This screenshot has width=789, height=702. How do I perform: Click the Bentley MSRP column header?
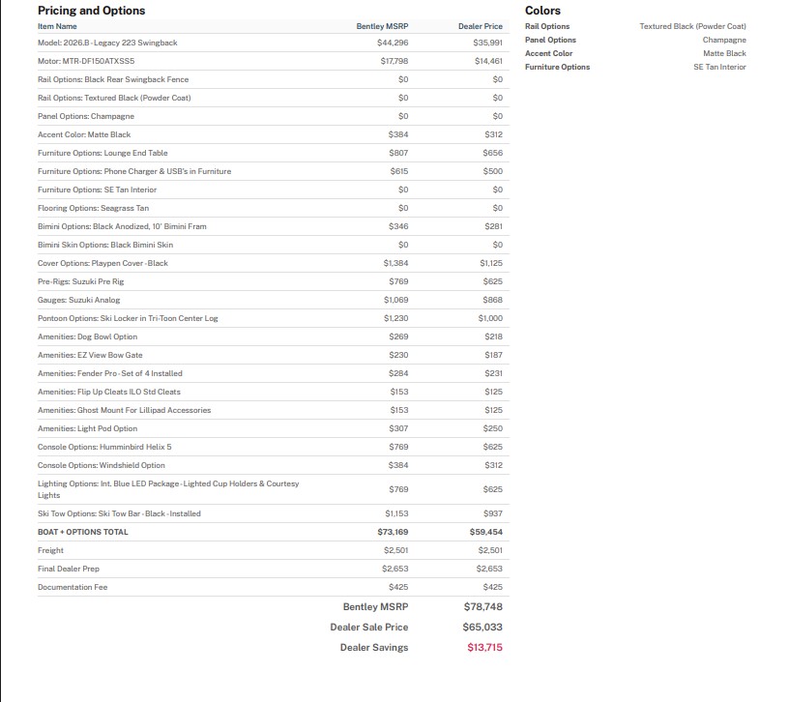pyautogui.click(x=382, y=26)
